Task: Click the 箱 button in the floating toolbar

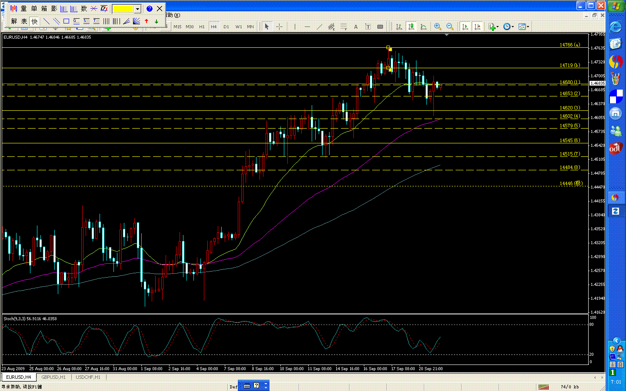Action: [44, 9]
